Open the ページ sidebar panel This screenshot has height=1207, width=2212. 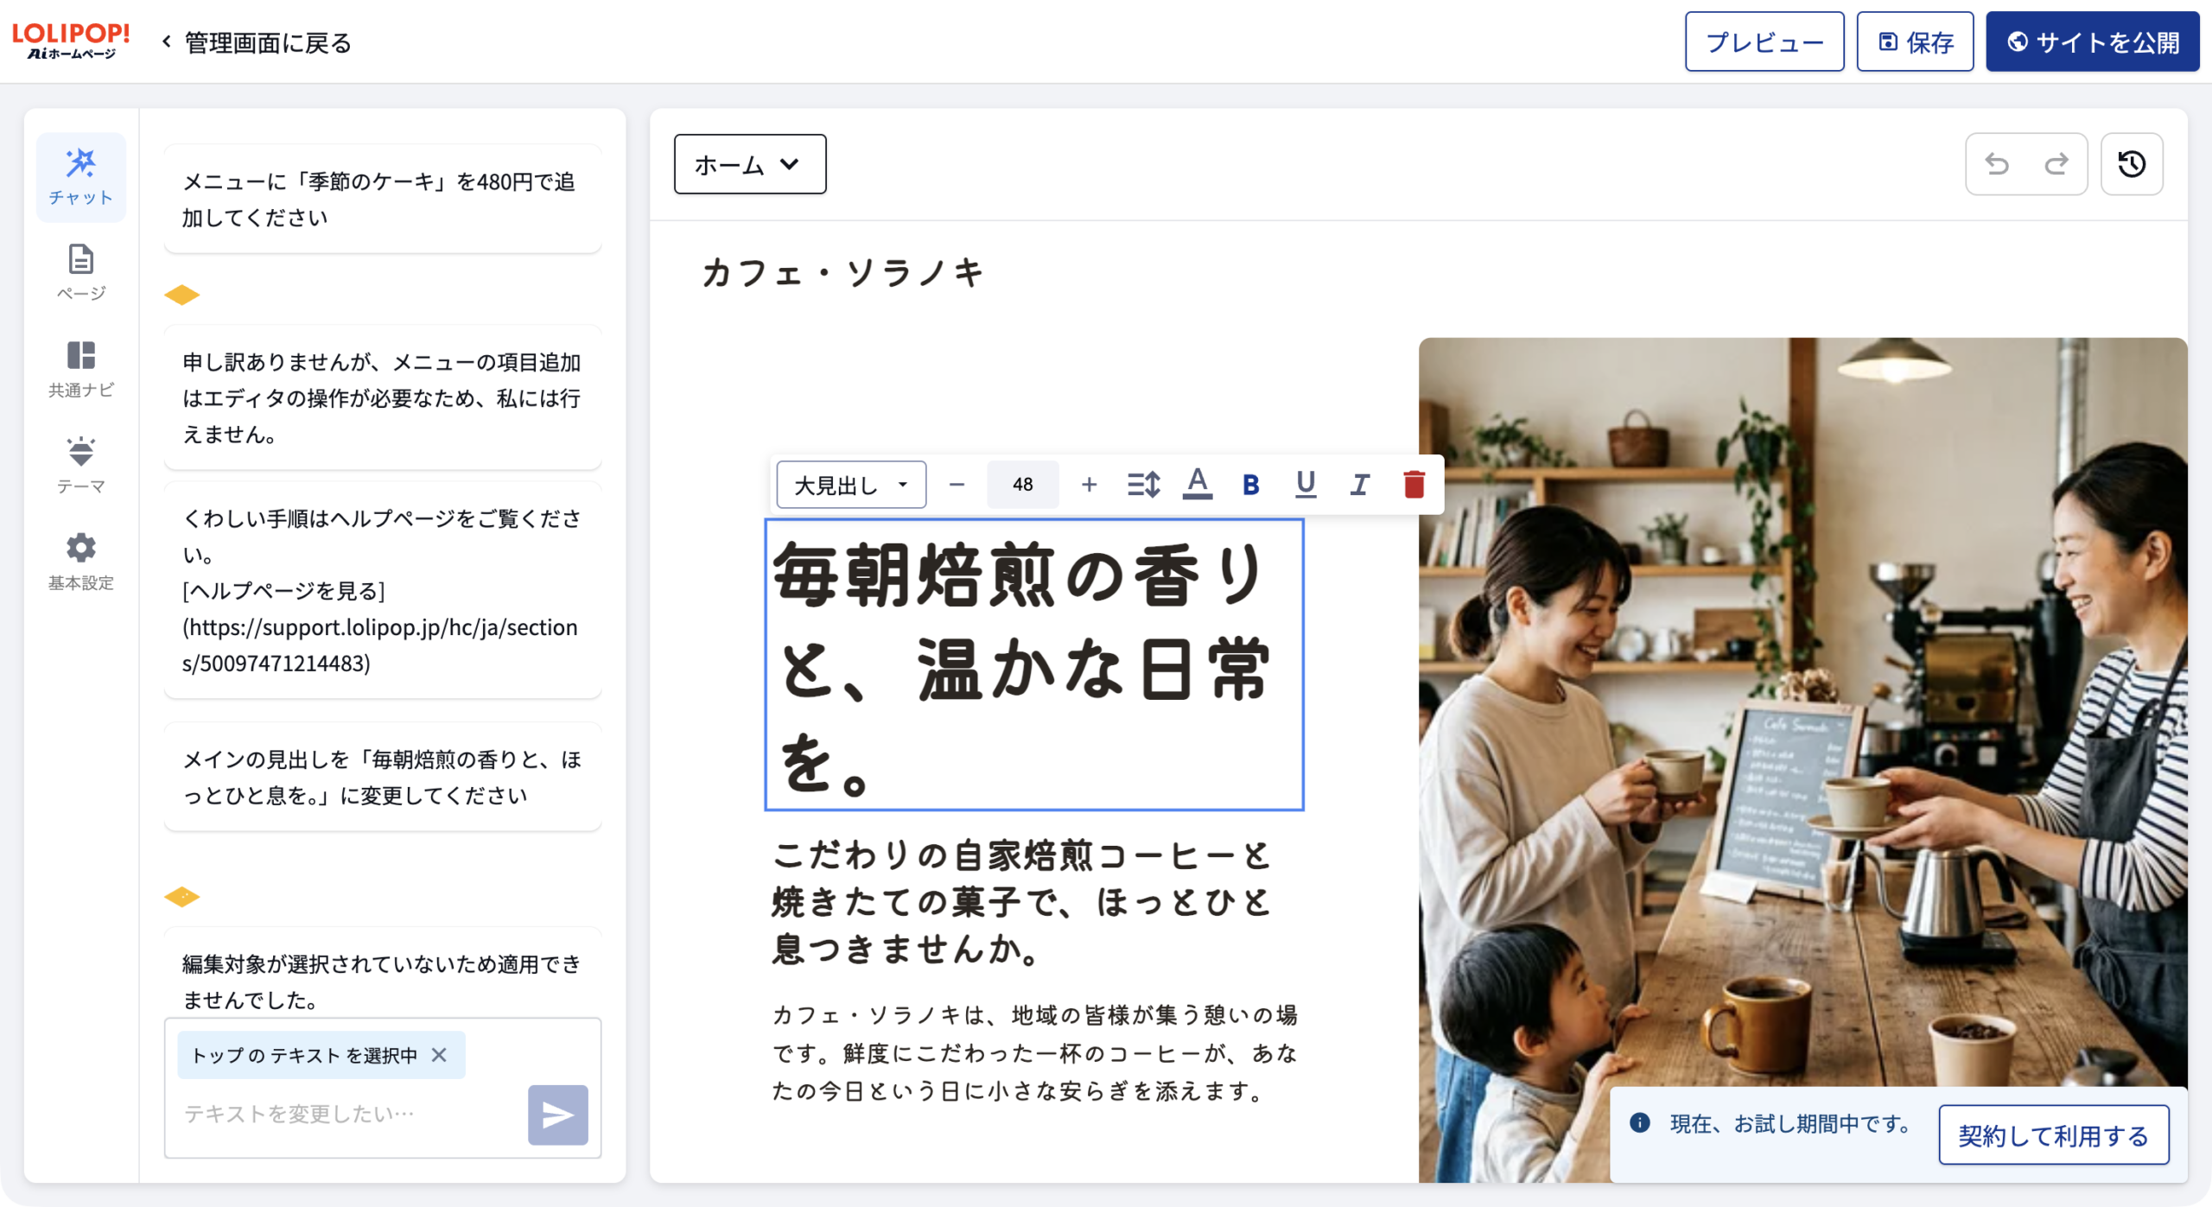click(80, 273)
